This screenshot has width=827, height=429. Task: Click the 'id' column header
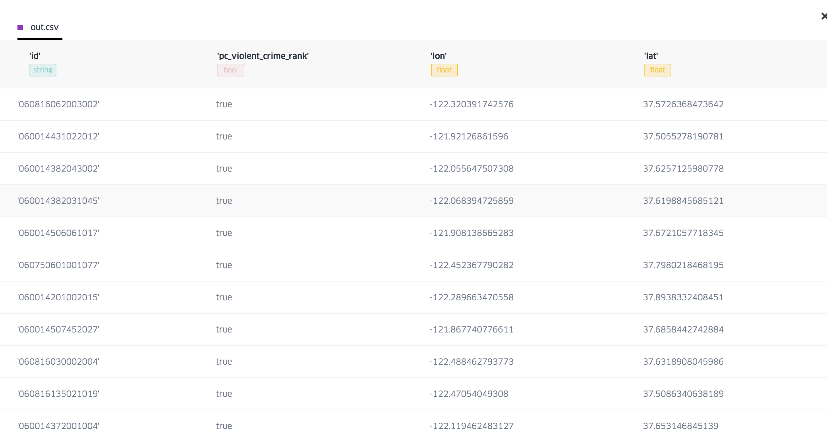(x=35, y=56)
